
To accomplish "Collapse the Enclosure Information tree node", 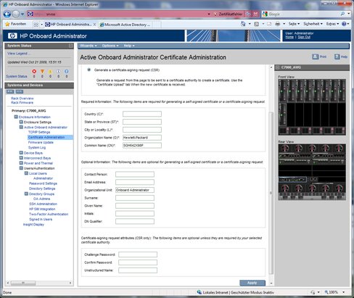I will (x=16, y=117).
